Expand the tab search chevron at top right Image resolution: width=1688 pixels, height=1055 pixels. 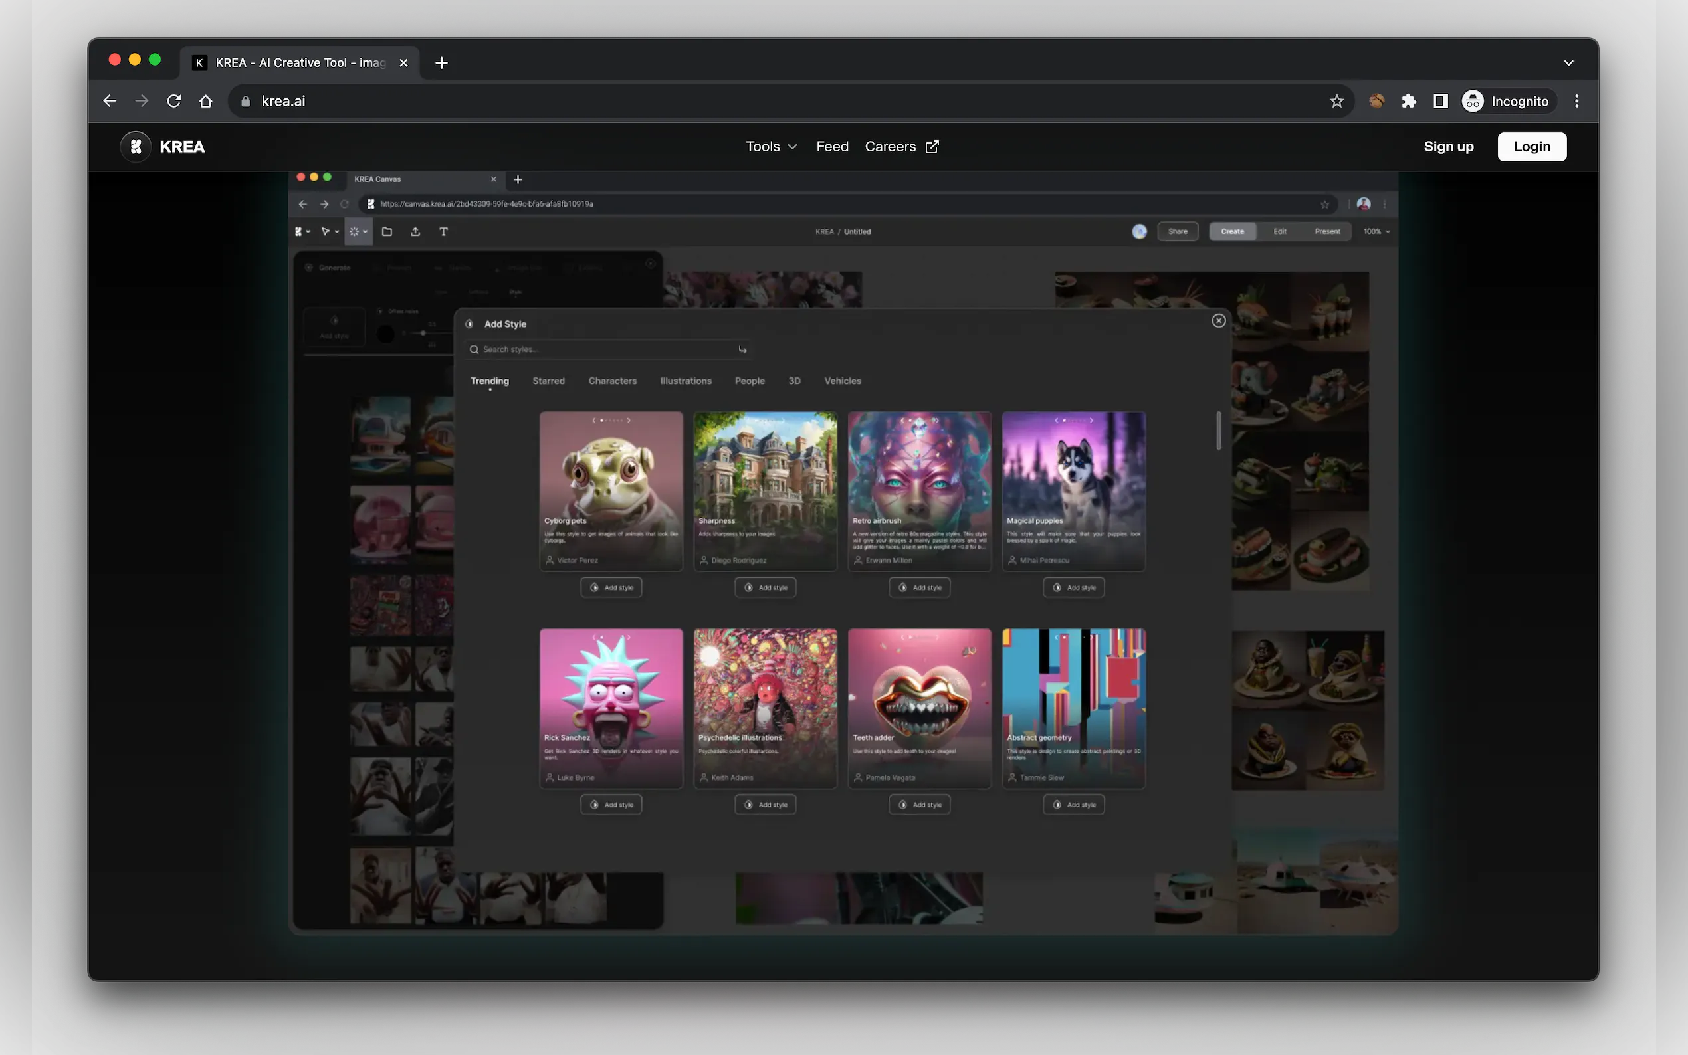click(1568, 63)
